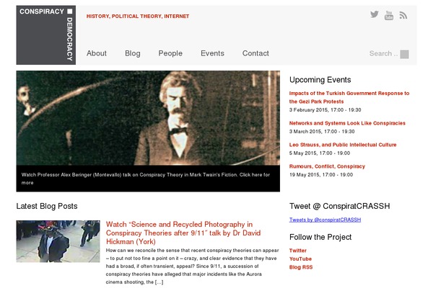Image resolution: width=433 pixels, height=288 pixels.
Task: Open the Blog RSS link under Follow the Project
Action: (301, 267)
